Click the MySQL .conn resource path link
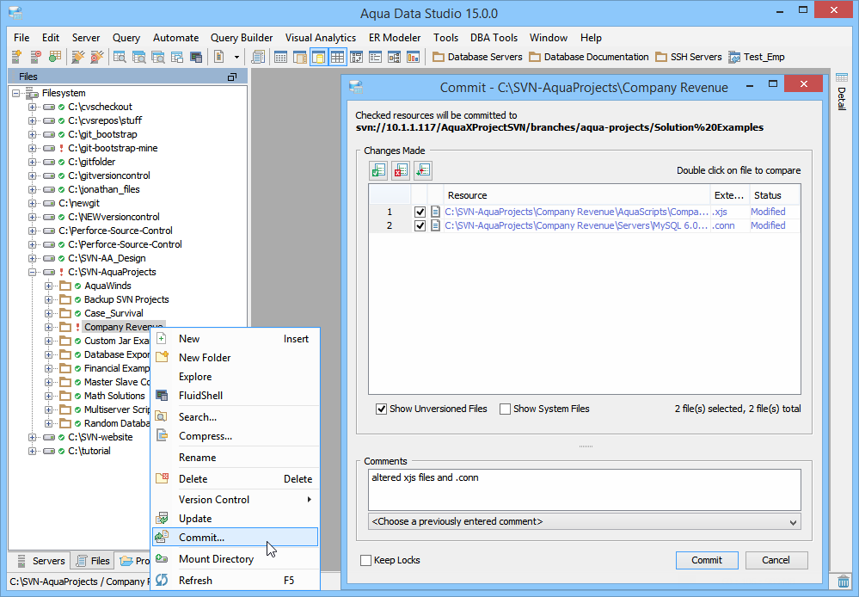 [576, 225]
